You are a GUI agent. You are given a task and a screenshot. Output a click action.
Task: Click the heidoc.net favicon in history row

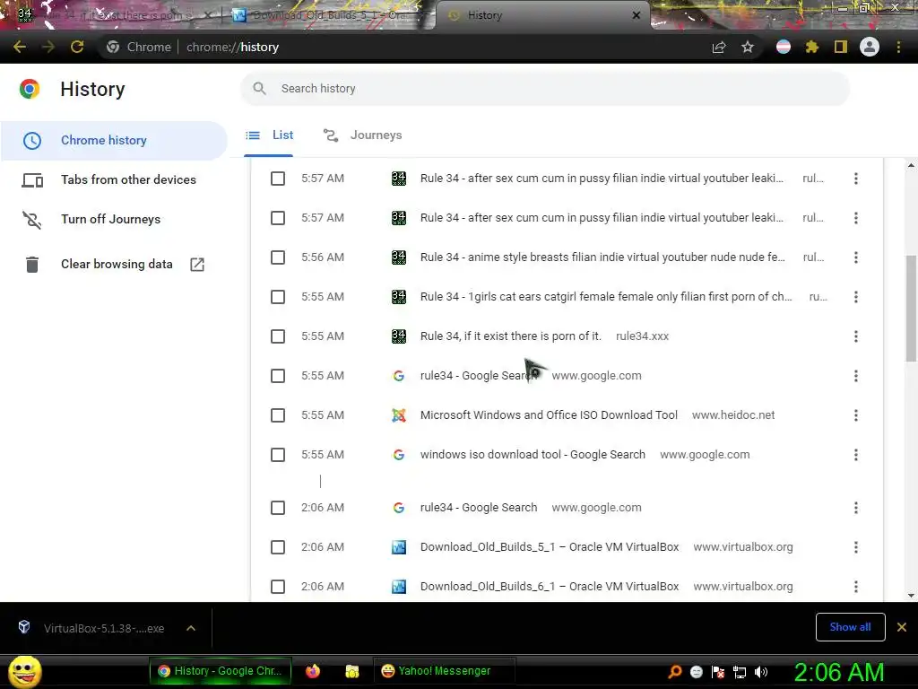(399, 415)
